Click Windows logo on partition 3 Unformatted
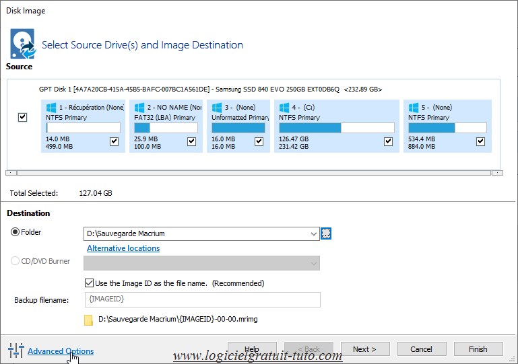 point(217,108)
